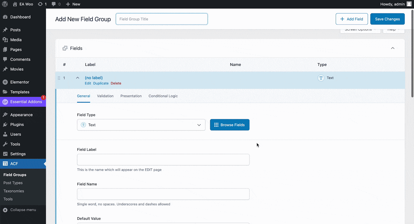Open Taxonomies under ACF
The height and width of the screenshot is (224, 414).
(14, 191)
